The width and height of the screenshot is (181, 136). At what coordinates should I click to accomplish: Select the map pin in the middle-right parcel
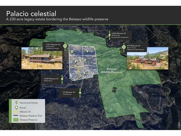[x=85, y=60]
